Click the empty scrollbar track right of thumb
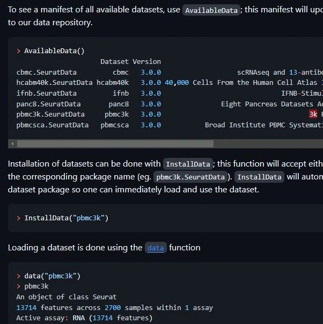 268,143
